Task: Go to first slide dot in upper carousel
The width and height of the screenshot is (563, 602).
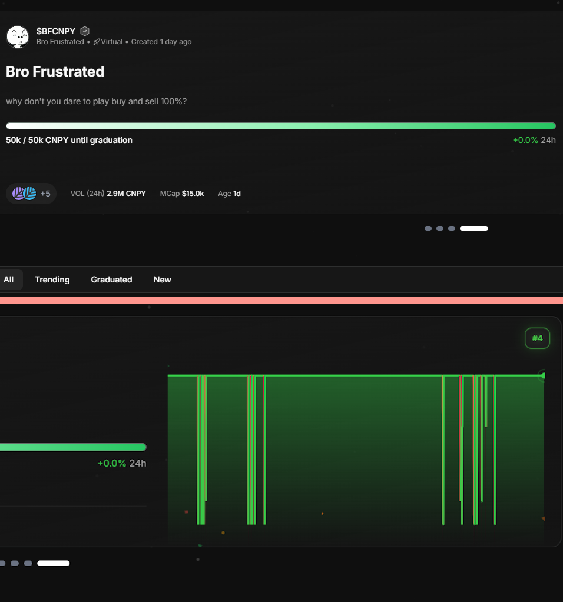Action: click(428, 228)
